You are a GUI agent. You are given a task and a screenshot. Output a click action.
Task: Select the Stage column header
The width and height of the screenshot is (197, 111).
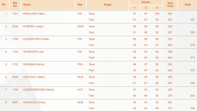(x=108, y=5)
